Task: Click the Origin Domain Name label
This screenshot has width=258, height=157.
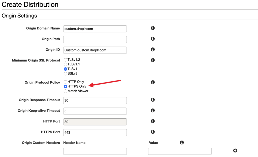Action: click(x=43, y=28)
